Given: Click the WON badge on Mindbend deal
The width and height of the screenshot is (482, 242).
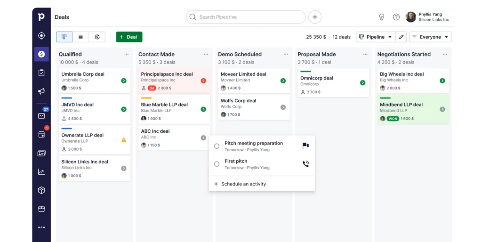Looking at the screenshot, I should [x=393, y=118].
